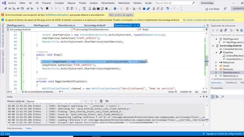
Task: Collapse the Properties node in Solution Explorer
Action: coord(216,53)
